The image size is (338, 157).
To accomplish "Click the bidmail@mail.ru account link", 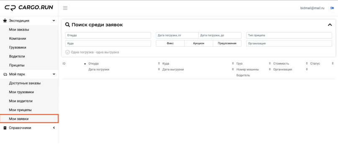I will (312, 8).
